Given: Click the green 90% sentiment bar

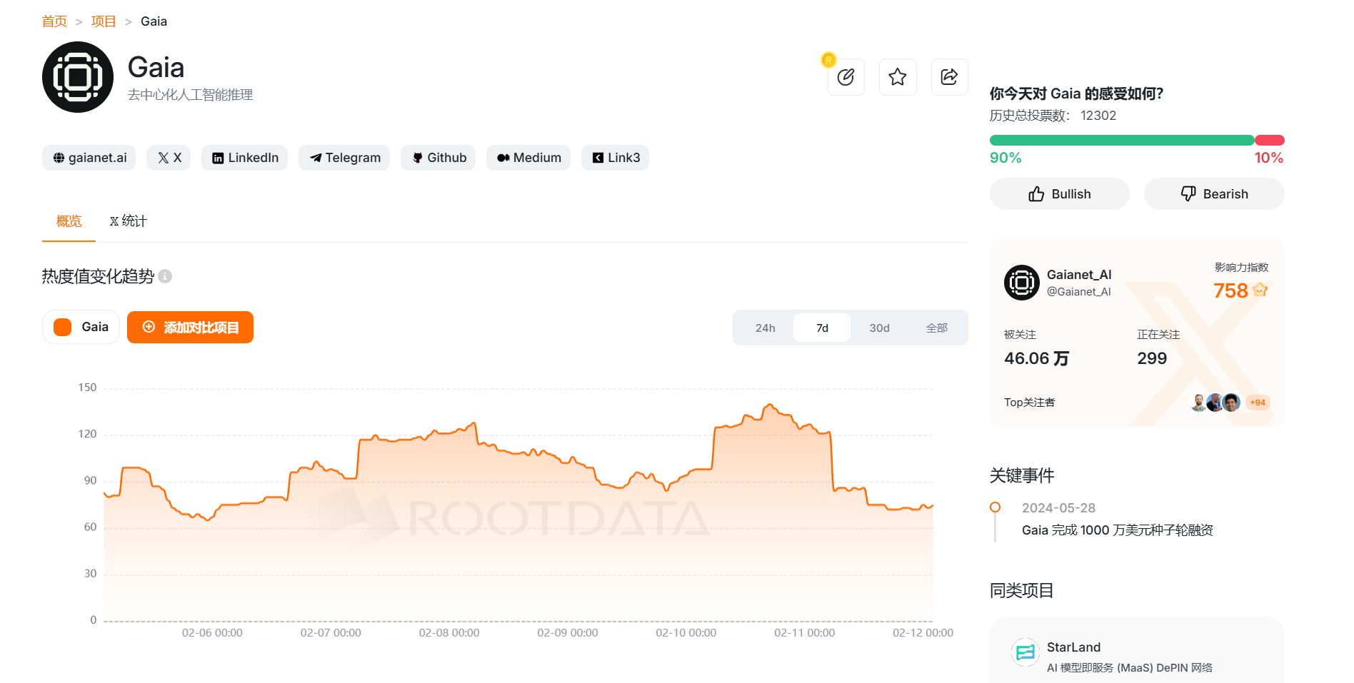Looking at the screenshot, I should pyautogui.click(x=1122, y=140).
